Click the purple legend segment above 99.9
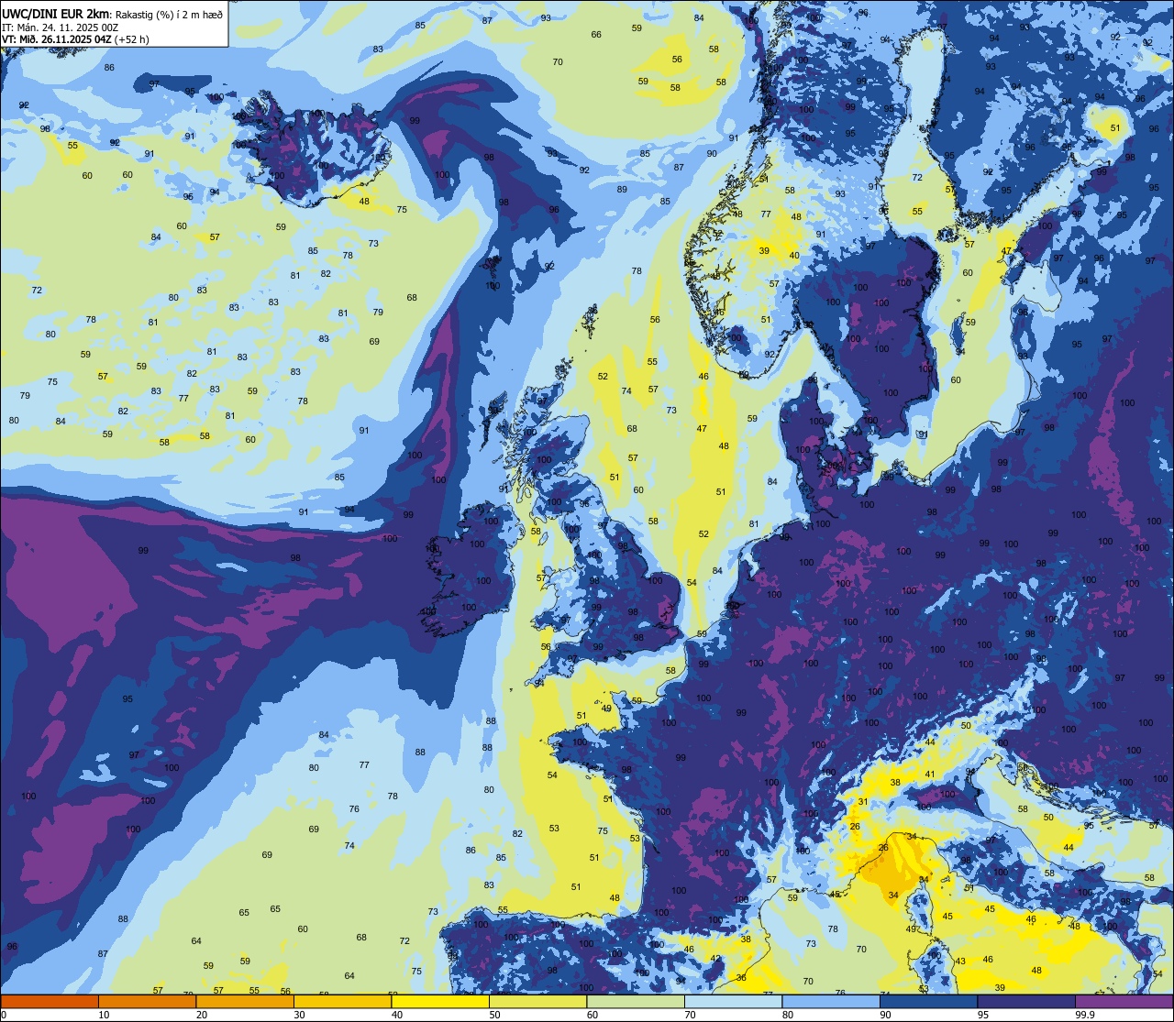 [x=1124, y=1001]
